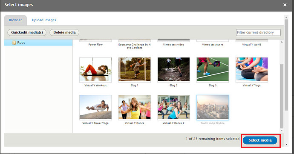
Task: Click the South Loop Skyline caption
Action: pos(213,123)
